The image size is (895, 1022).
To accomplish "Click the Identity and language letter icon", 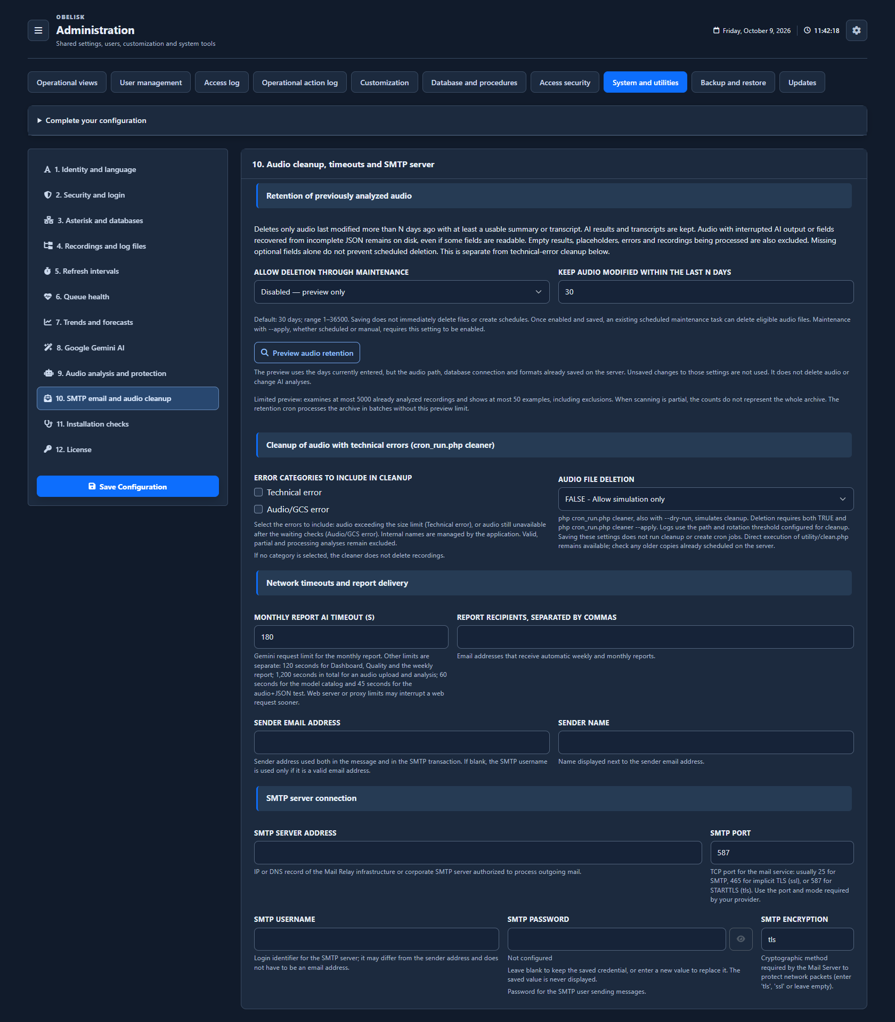I will [x=47, y=169].
